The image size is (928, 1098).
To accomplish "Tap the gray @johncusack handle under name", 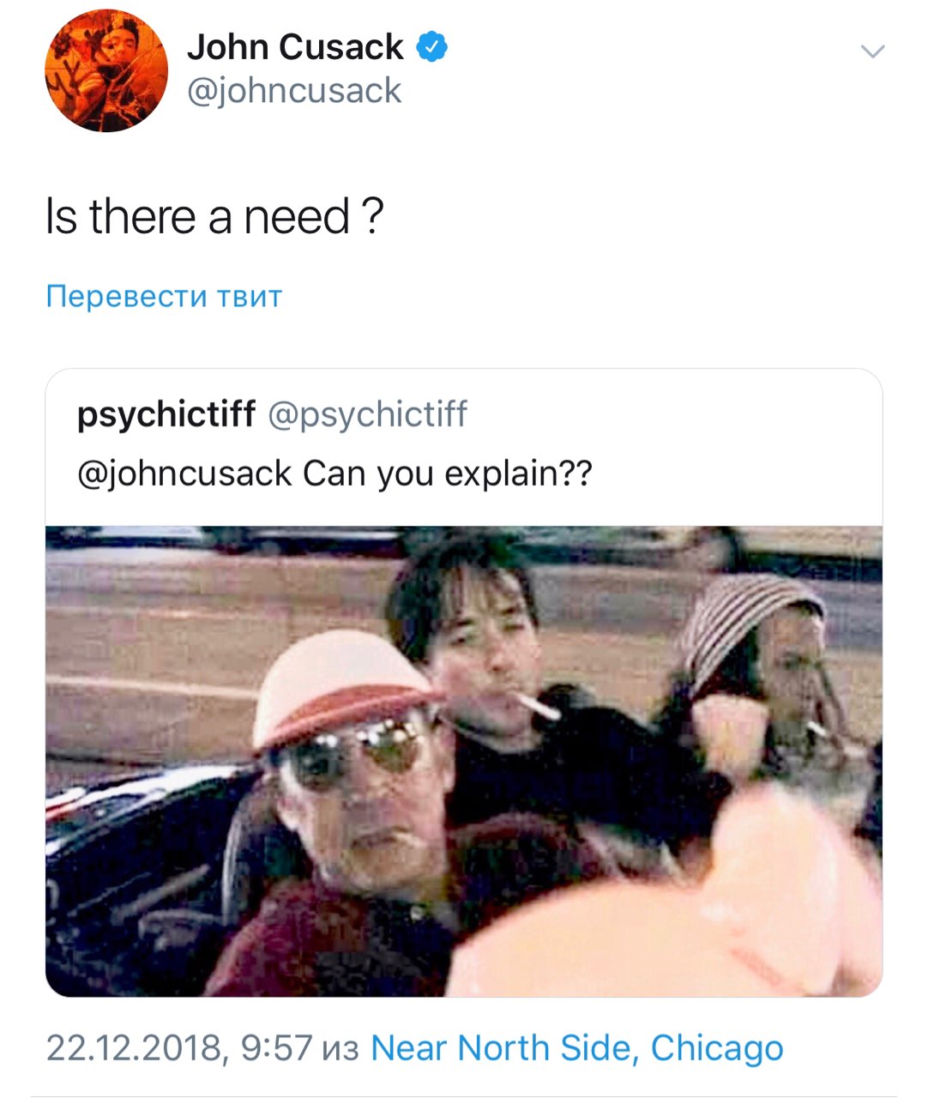I will pos(294,91).
